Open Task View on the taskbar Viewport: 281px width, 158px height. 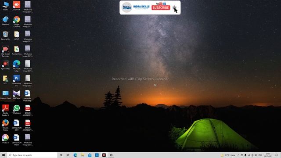click(68, 155)
